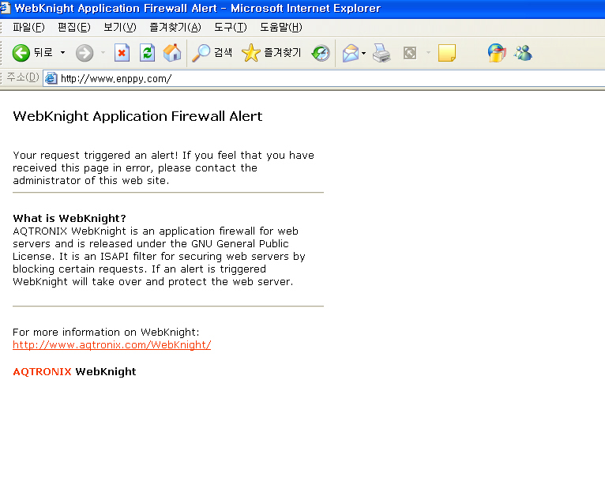Click the 'For more information on WebKnight:' text
605x500 pixels.
106,333
